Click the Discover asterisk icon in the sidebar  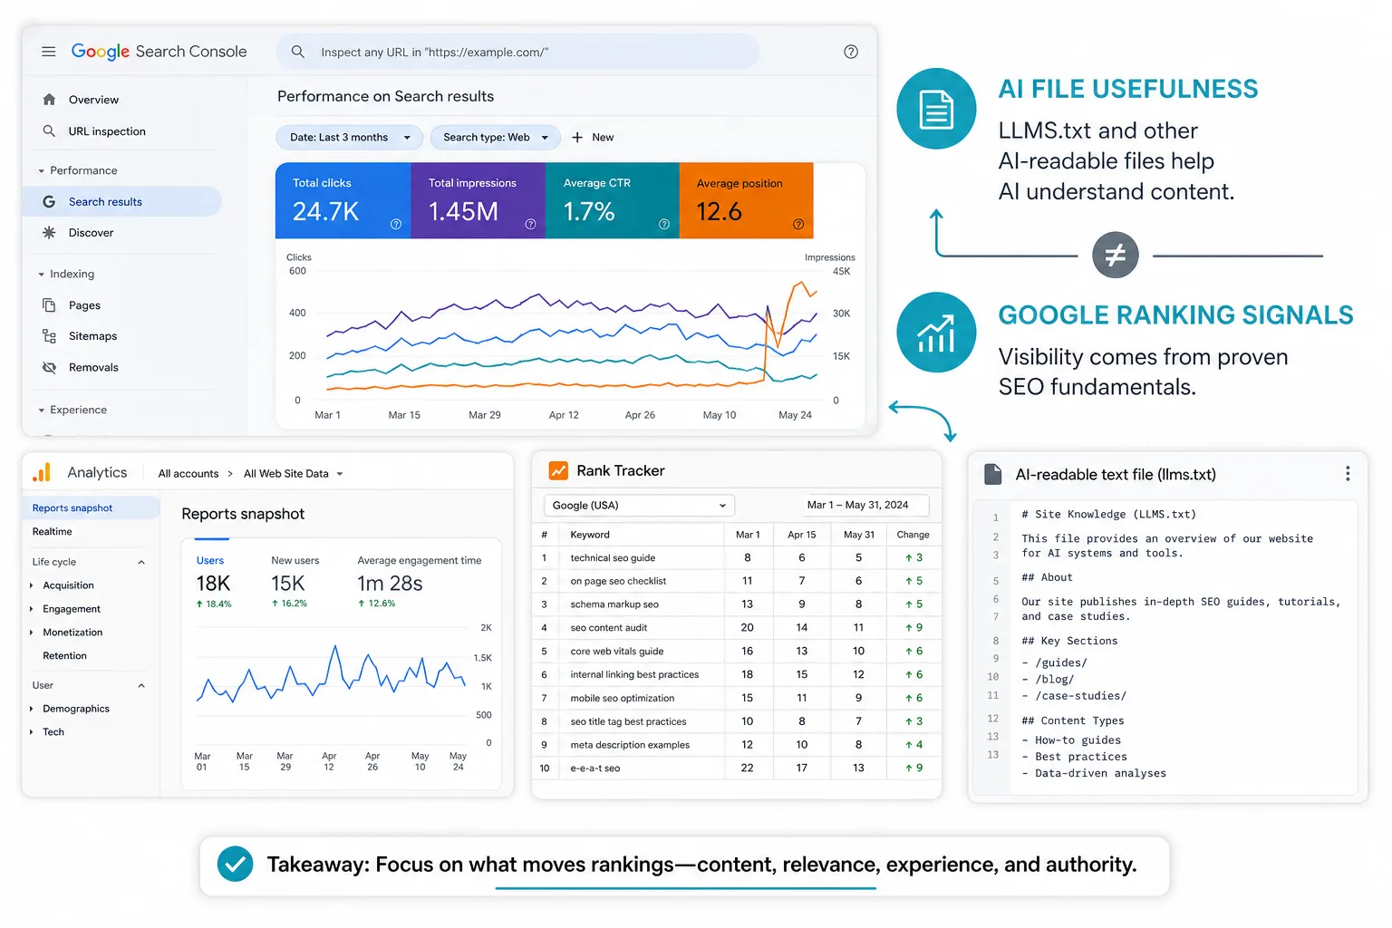[49, 233]
